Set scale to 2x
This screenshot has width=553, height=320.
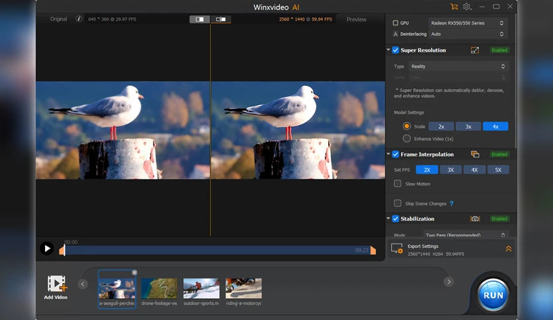click(441, 126)
